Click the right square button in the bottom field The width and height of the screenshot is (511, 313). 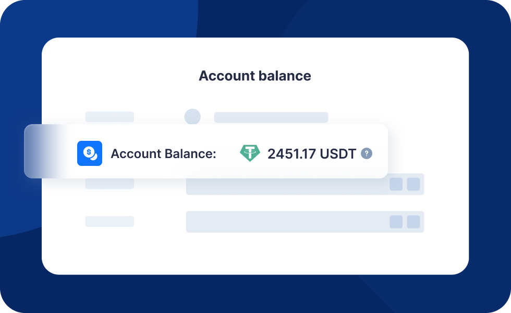pos(413,222)
